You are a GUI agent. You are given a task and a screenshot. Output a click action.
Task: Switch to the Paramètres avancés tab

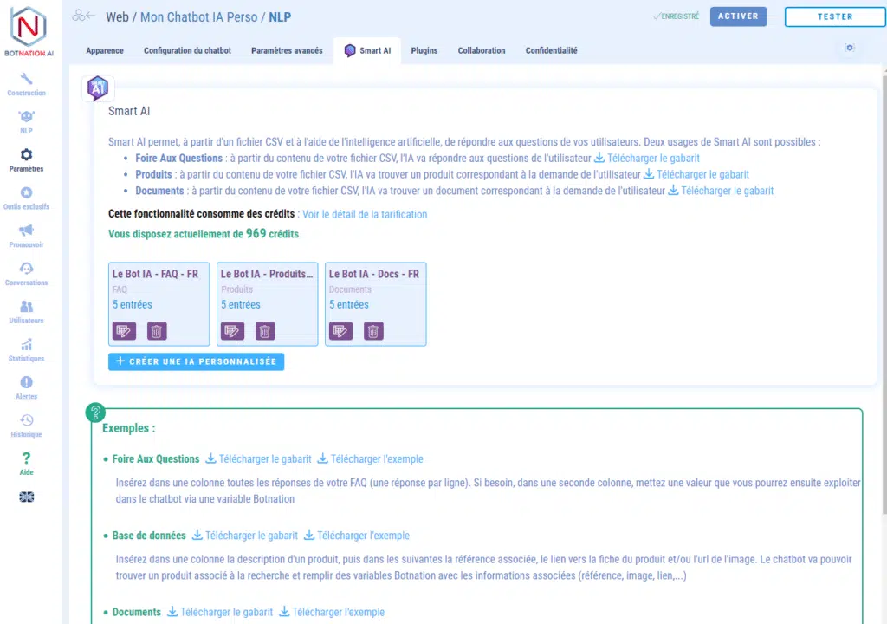tap(287, 51)
